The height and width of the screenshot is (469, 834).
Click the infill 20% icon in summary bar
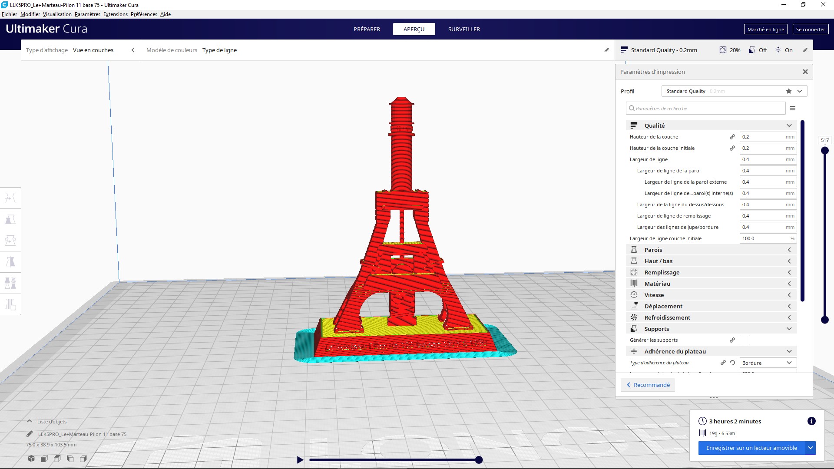(723, 50)
